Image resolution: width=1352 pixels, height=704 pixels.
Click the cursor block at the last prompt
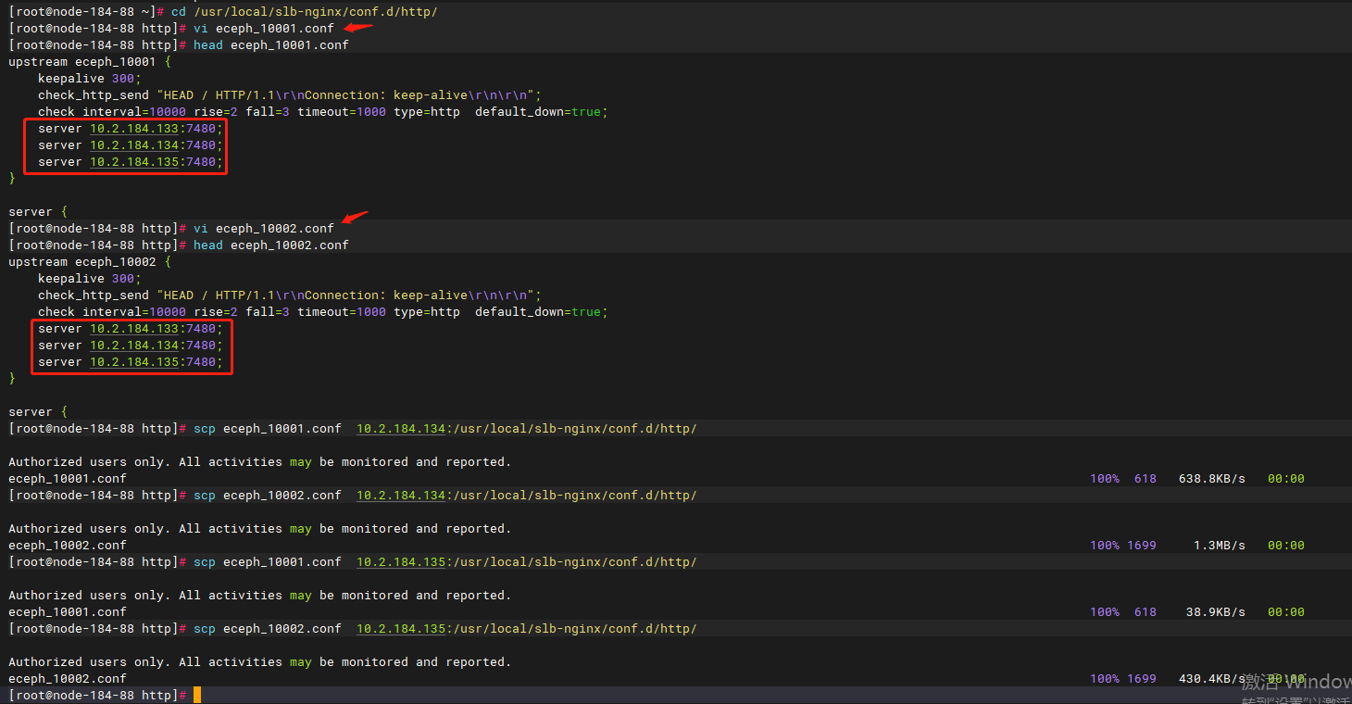(196, 695)
